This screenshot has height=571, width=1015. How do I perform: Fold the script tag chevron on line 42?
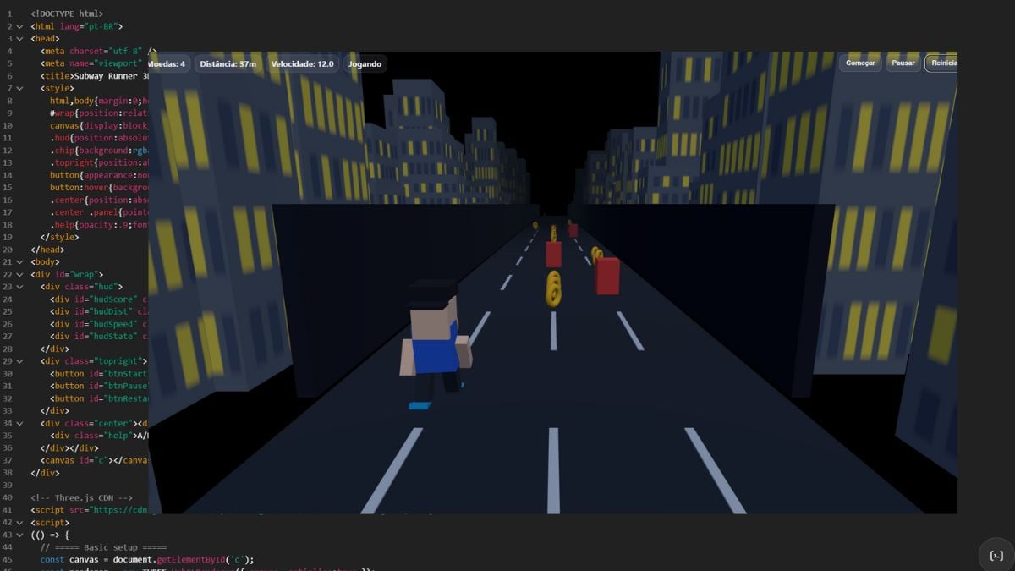[x=19, y=523]
